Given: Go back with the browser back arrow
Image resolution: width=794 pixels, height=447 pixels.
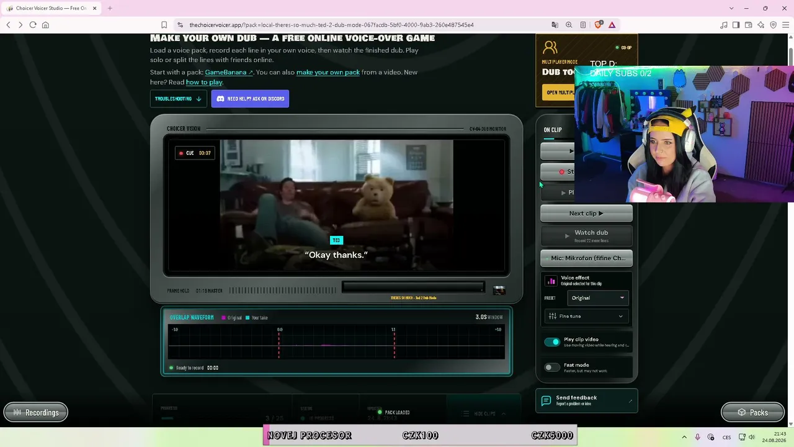Looking at the screenshot, I should [x=8, y=25].
